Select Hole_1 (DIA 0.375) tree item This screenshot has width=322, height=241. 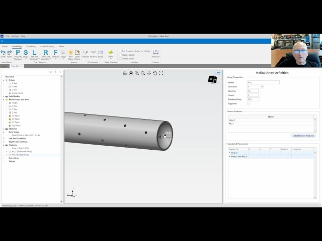tap(20, 149)
